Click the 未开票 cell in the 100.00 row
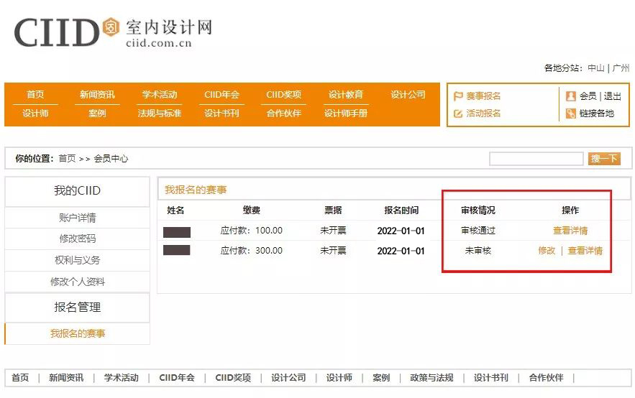The width and height of the screenshot is (635, 398). click(x=333, y=231)
